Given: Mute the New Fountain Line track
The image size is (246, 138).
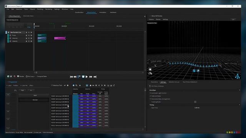Looking at the screenshot, I should (x=31, y=32).
